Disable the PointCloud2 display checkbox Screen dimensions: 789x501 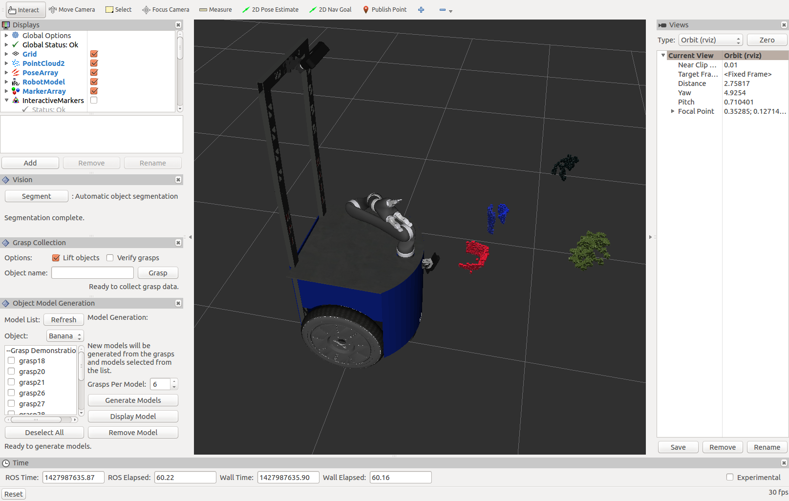point(94,63)
